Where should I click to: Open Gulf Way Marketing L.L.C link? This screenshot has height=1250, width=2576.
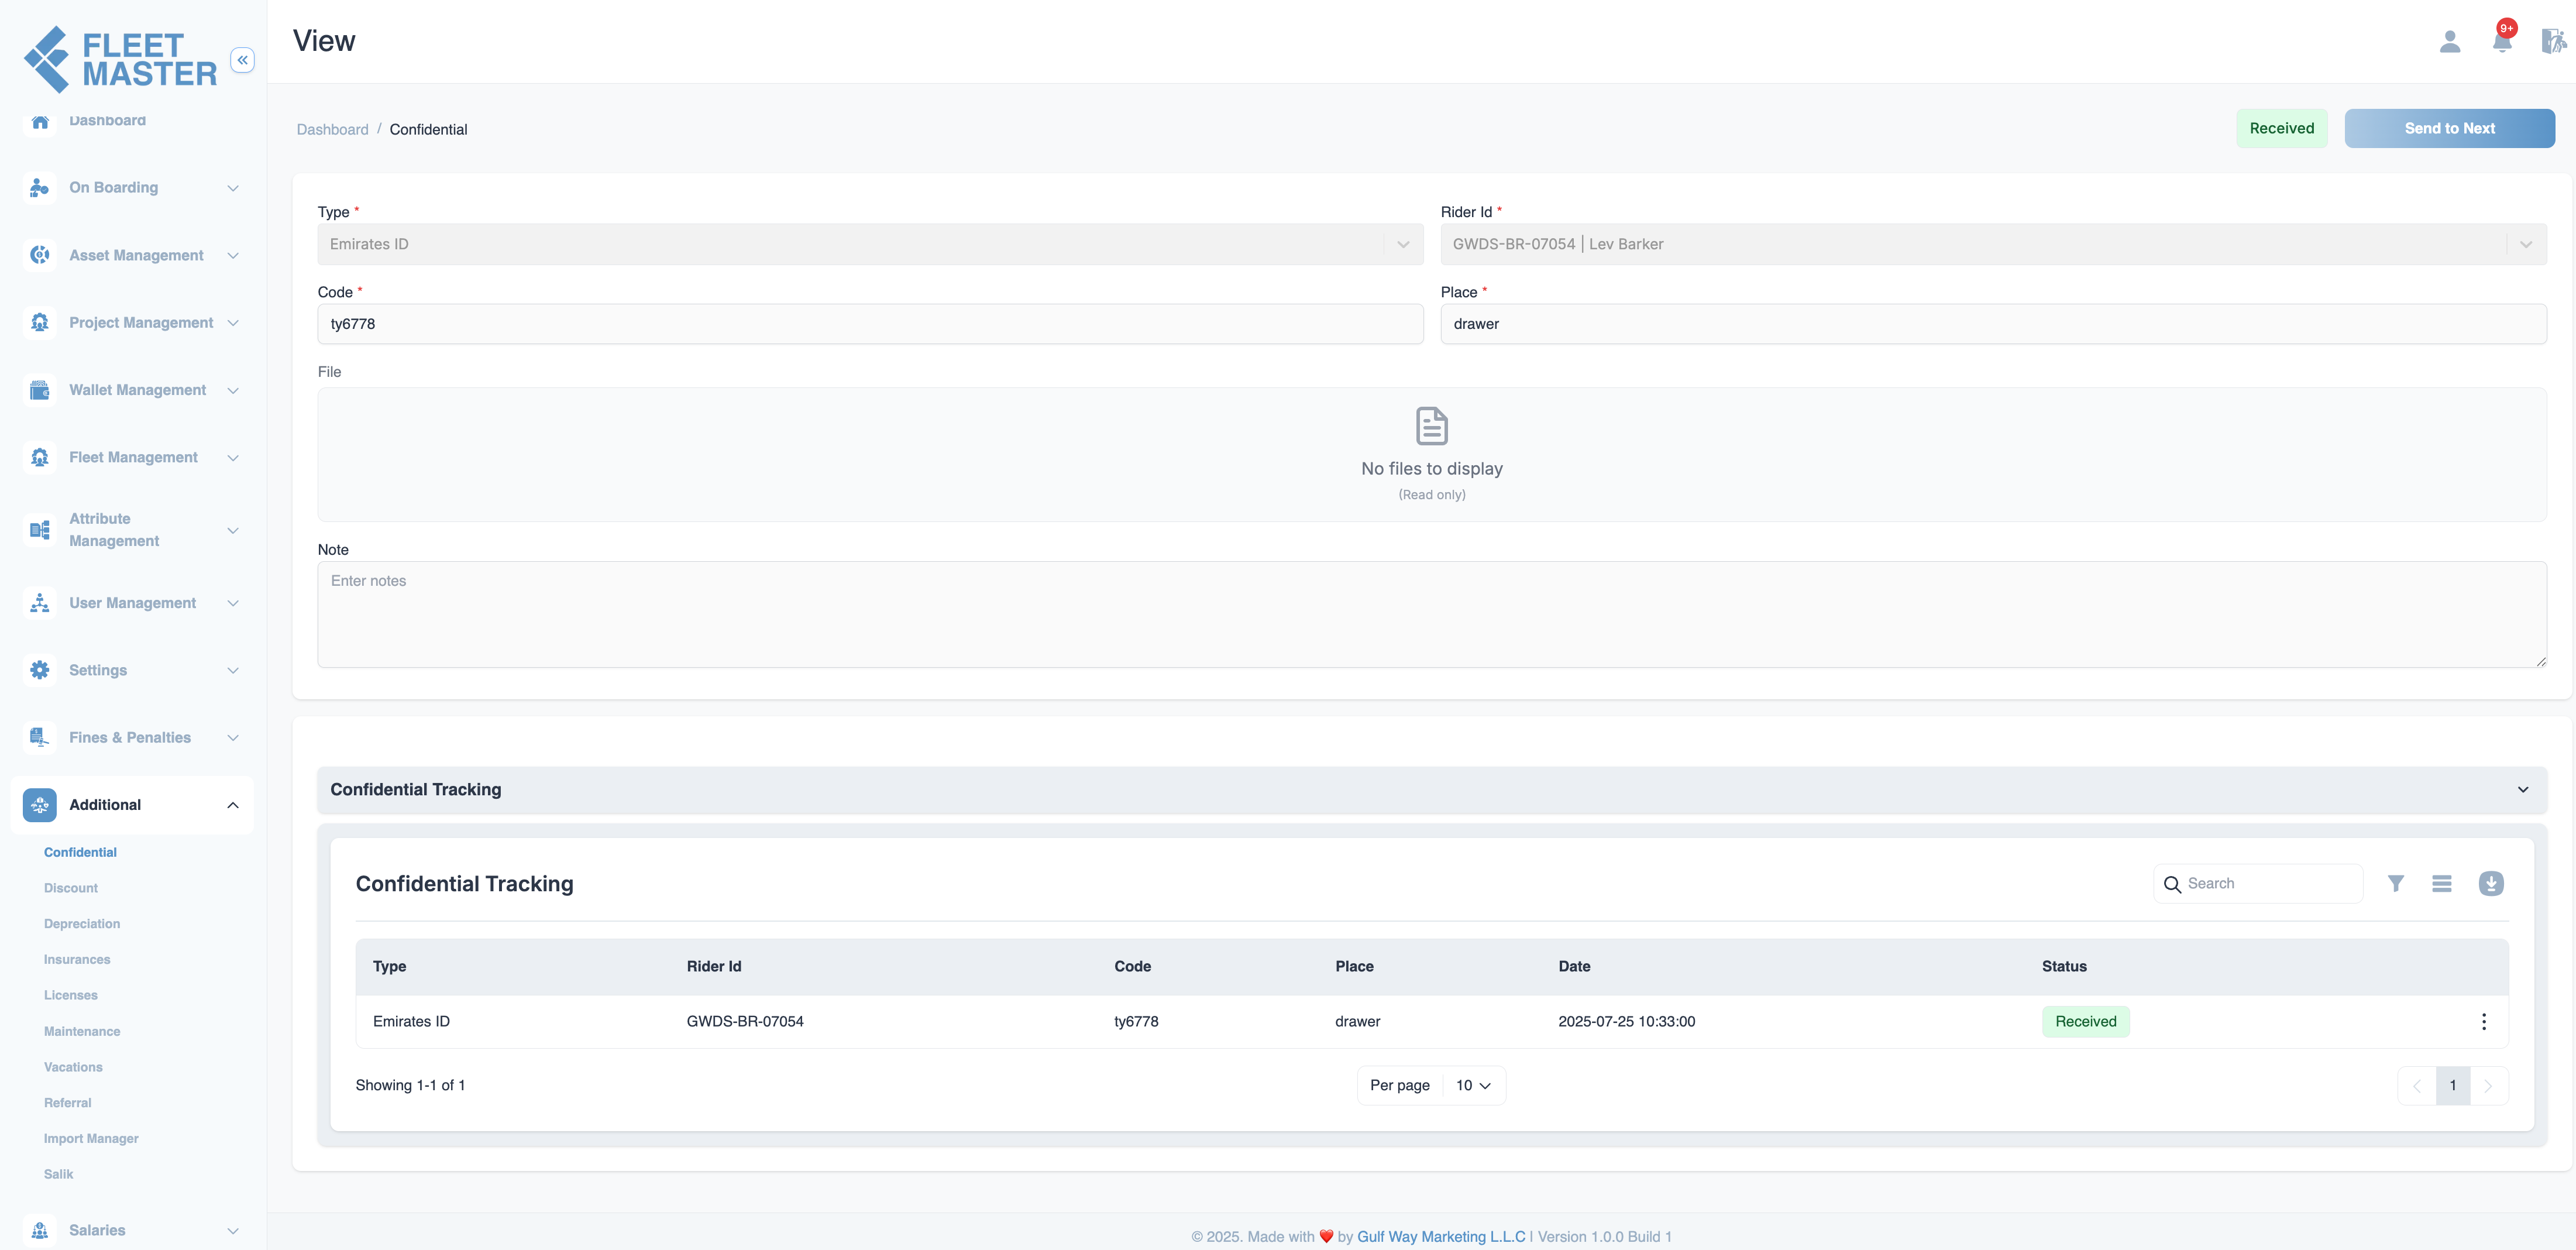point(1441,1236)
